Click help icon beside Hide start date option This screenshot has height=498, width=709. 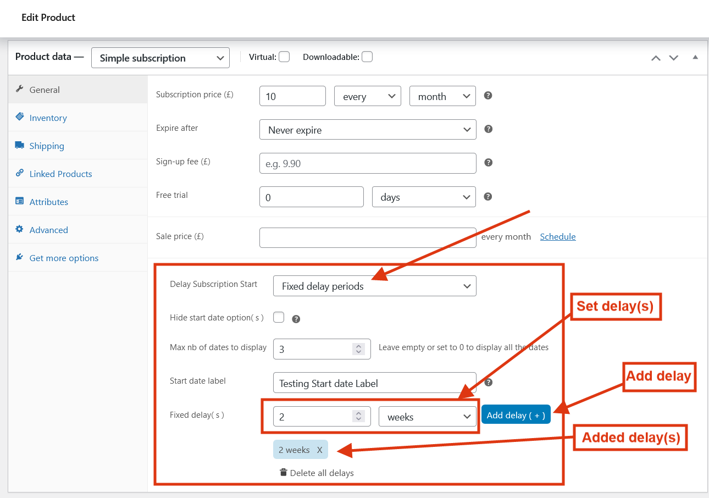[296, 318]
